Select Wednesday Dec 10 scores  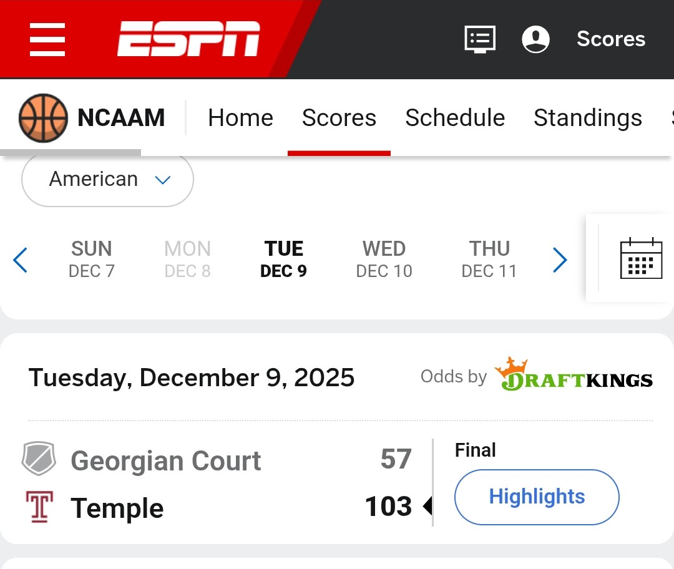384,259
